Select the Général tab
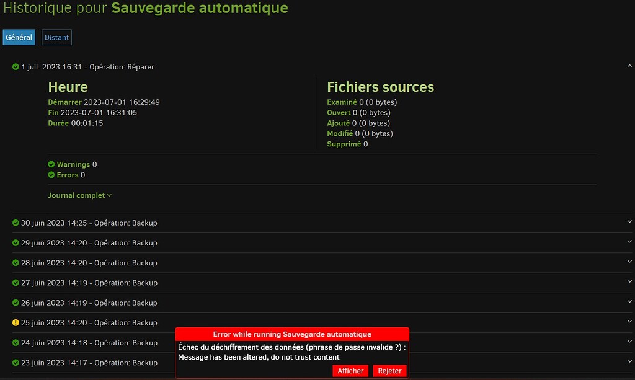The image size is (635, 380). 19,37
